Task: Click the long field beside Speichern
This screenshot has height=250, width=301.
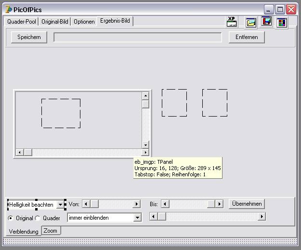Action: click(138, 37)
